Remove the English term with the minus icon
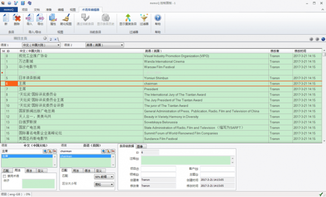The height and width of the screenshot is (197, 326). tap(113, 151)
